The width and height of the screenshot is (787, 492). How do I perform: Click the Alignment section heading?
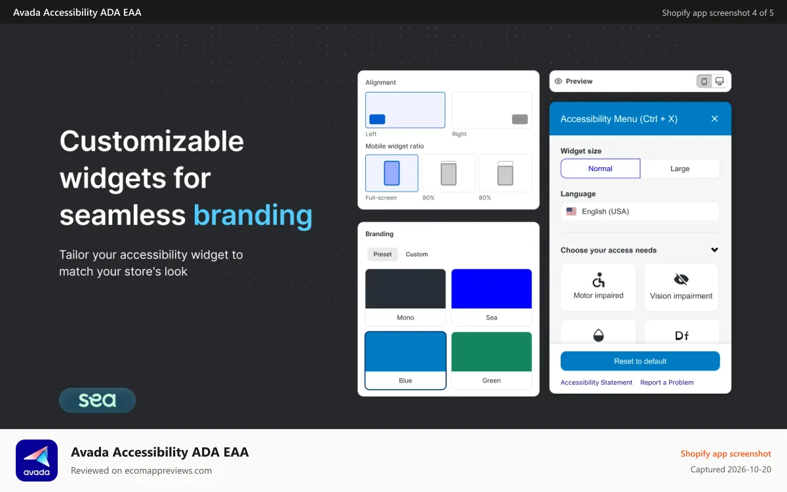(381, 83)
